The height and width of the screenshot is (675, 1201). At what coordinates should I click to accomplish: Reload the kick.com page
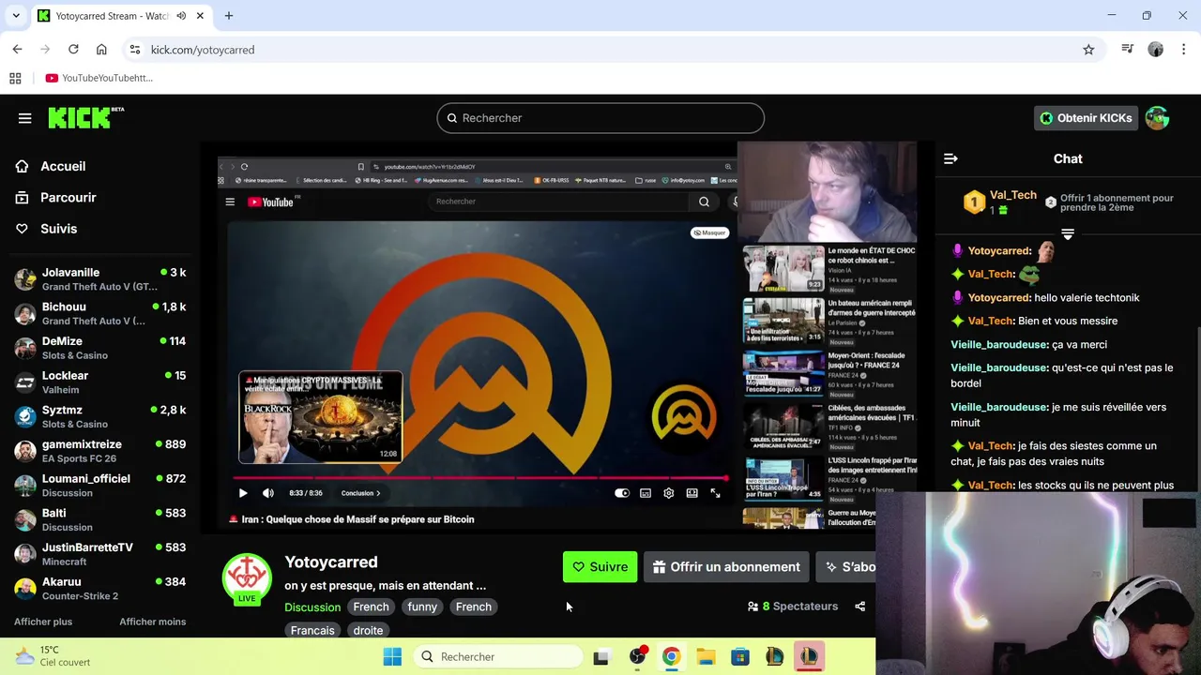click(73, 50)
